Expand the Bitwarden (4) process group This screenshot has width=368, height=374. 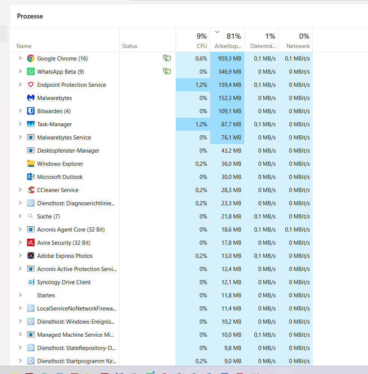point(20,111)
